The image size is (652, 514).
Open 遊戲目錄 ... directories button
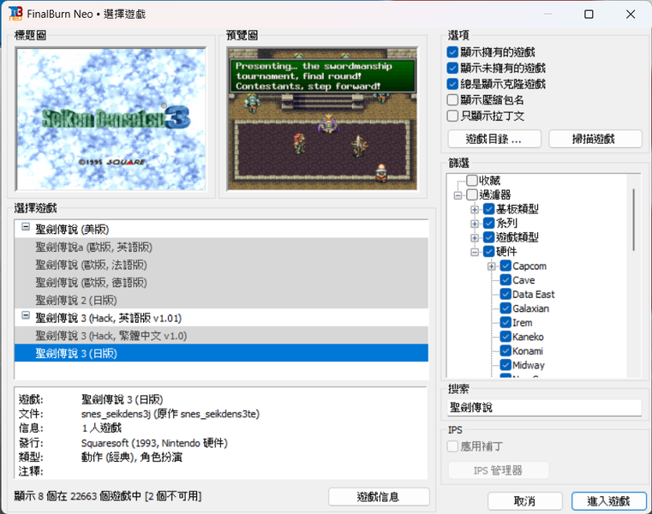pyautogui.click(x=494, y=139)
